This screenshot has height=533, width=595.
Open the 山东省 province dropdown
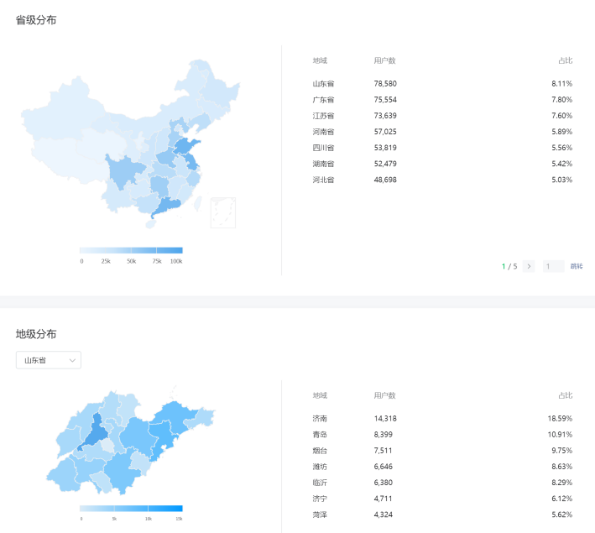(x=49, y=360)
